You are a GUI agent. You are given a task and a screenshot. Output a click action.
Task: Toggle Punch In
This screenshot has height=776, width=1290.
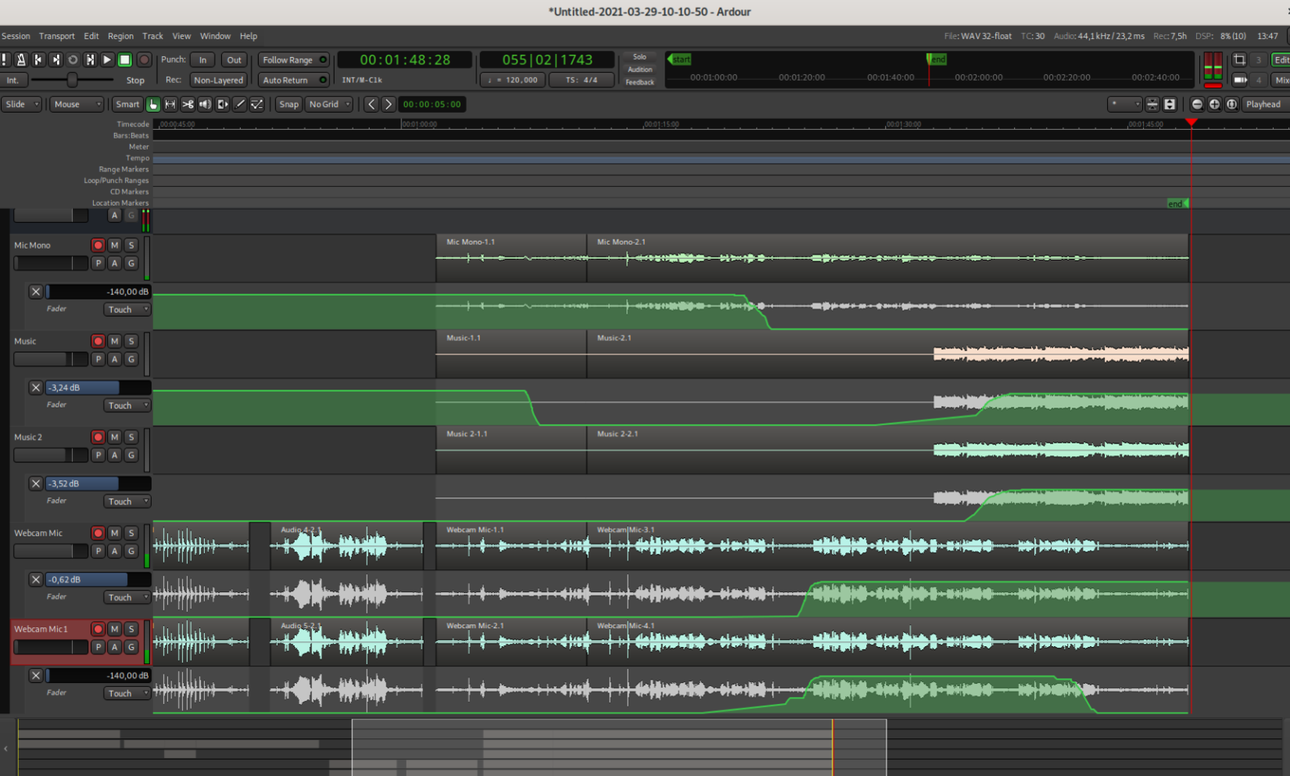coord(202,59)
